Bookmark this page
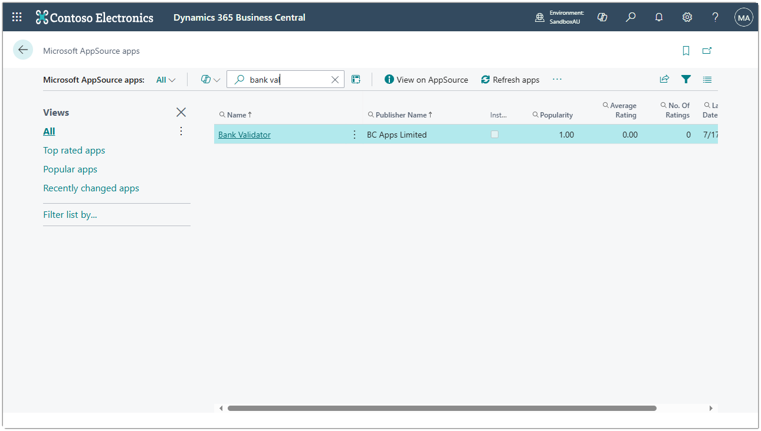The image size is (761, 431). 686,51
